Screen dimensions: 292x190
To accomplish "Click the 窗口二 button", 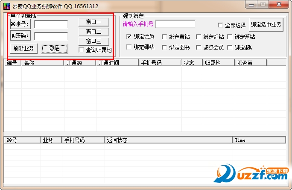I will coord(94,32).
